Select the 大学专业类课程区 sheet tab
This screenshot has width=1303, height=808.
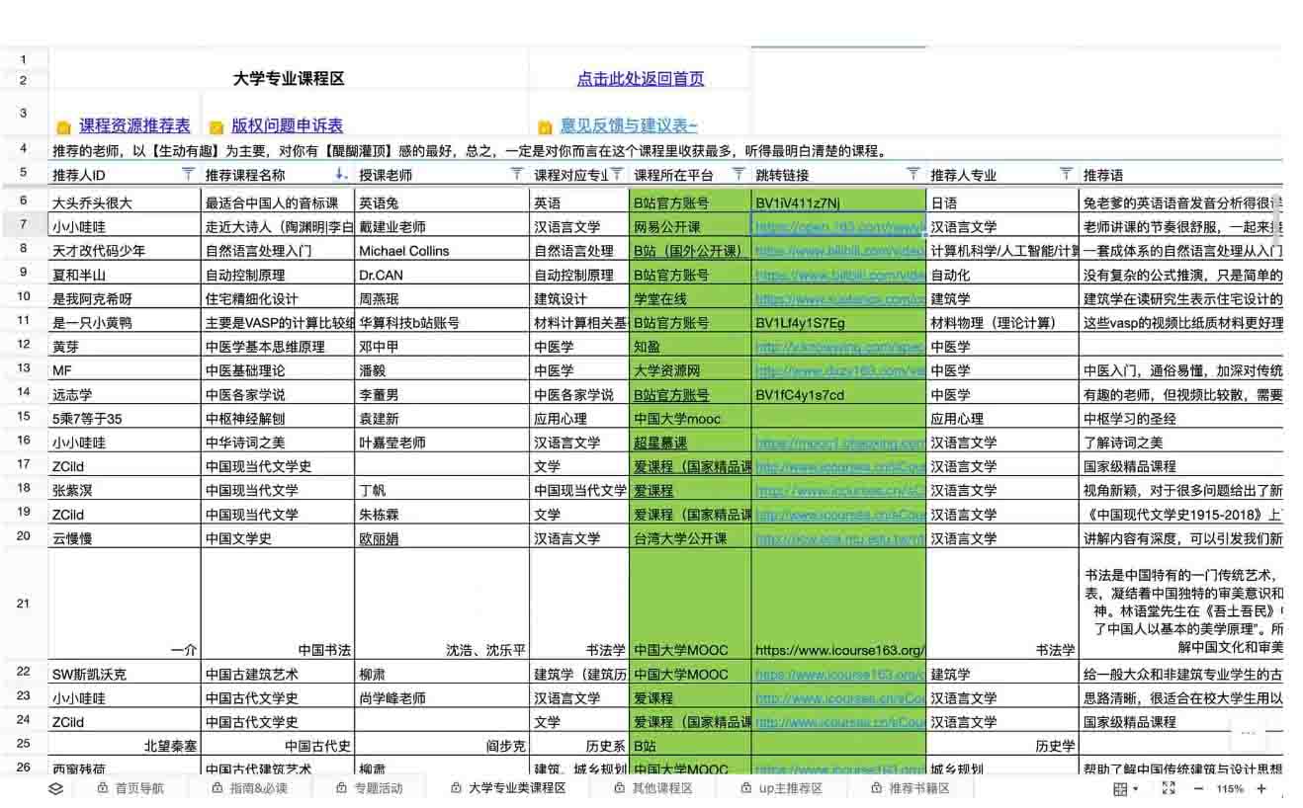pyautogui.click(x=507, y=788)
